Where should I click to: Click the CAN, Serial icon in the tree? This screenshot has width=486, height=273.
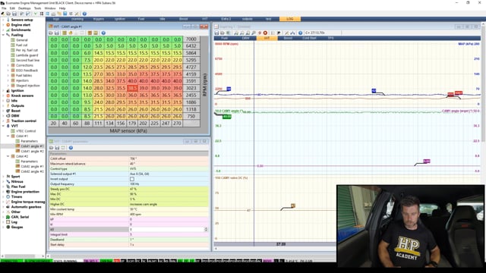click(x=8, y=217)
